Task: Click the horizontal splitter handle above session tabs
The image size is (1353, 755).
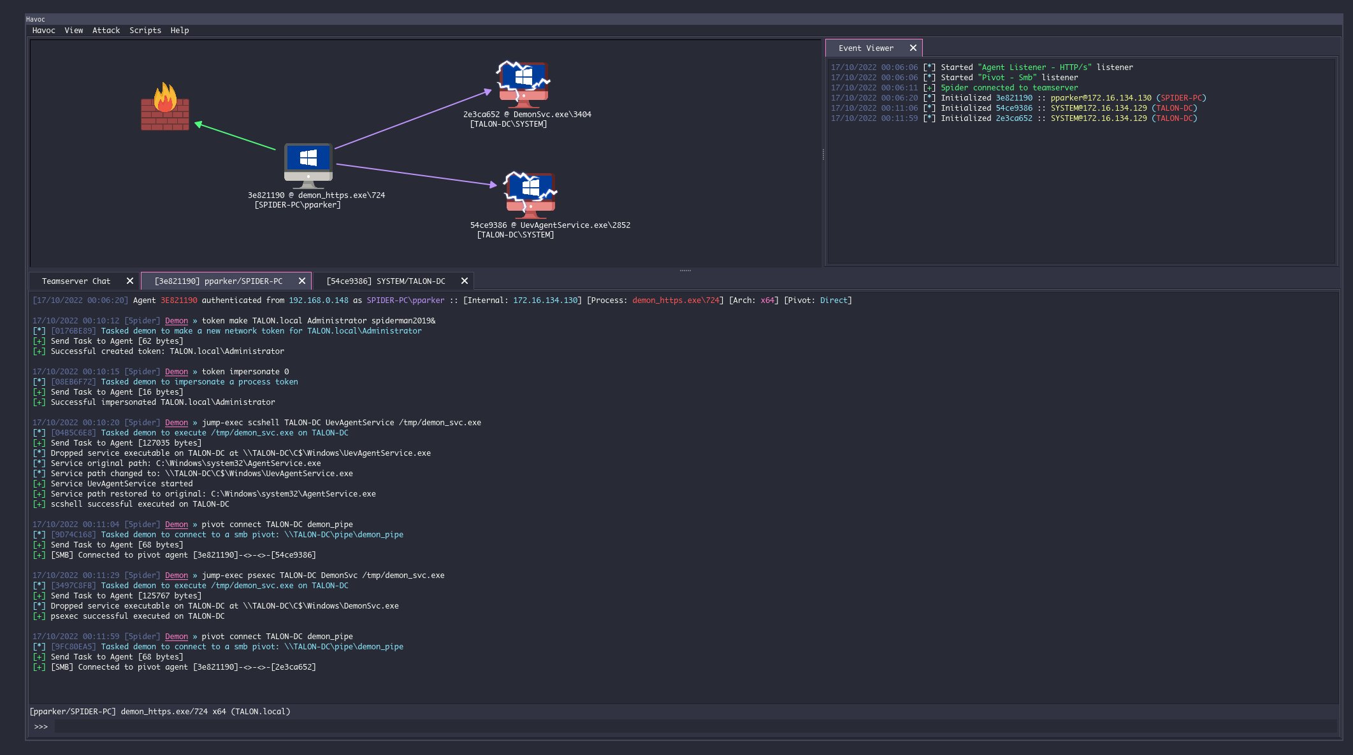Action: click(685, 271)
